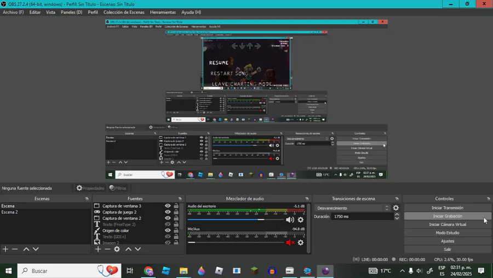Image resolution: width=493 pixels, height=278 pixels.
Task: Open Task View on the taskbar
Action: (x=129, y=271)
